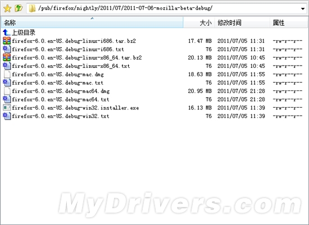Open the path history dropdown arrow
Viewport: 309px width, 225px height.
pos(303,8)
